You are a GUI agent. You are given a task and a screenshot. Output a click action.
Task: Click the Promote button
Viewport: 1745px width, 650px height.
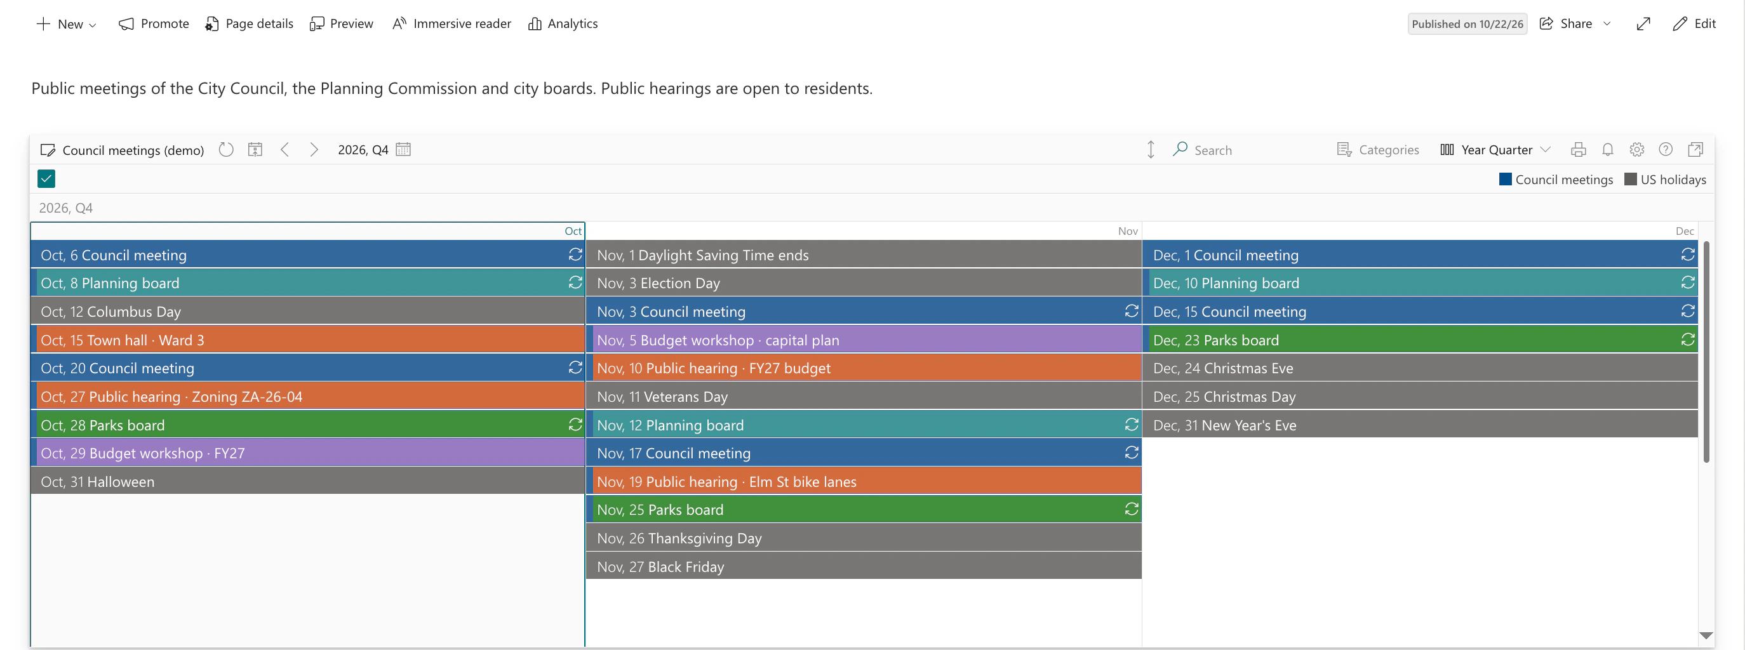pos(154,23)
